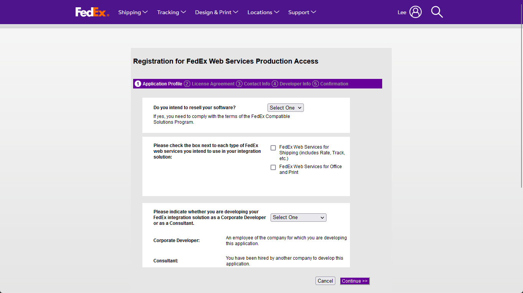Open Corporate Developer or Consultant dropdown

298,218
